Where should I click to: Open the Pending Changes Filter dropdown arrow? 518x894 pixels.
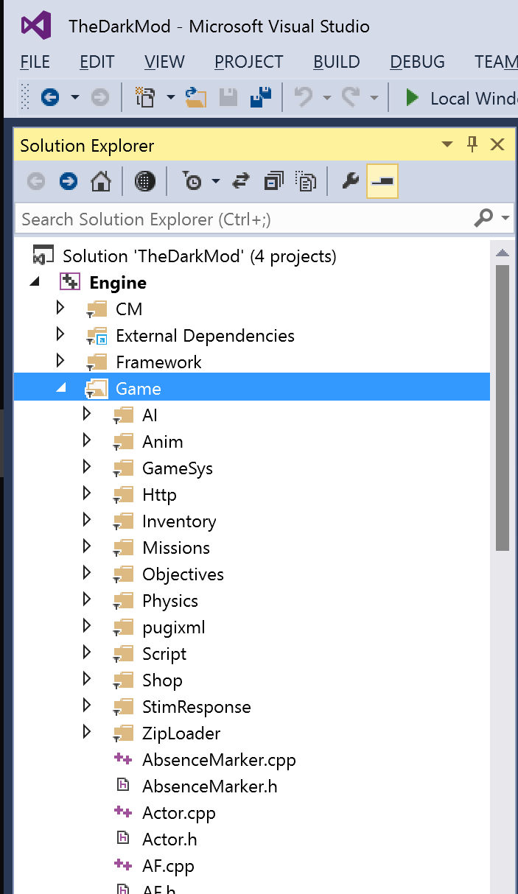click(215, 182)
